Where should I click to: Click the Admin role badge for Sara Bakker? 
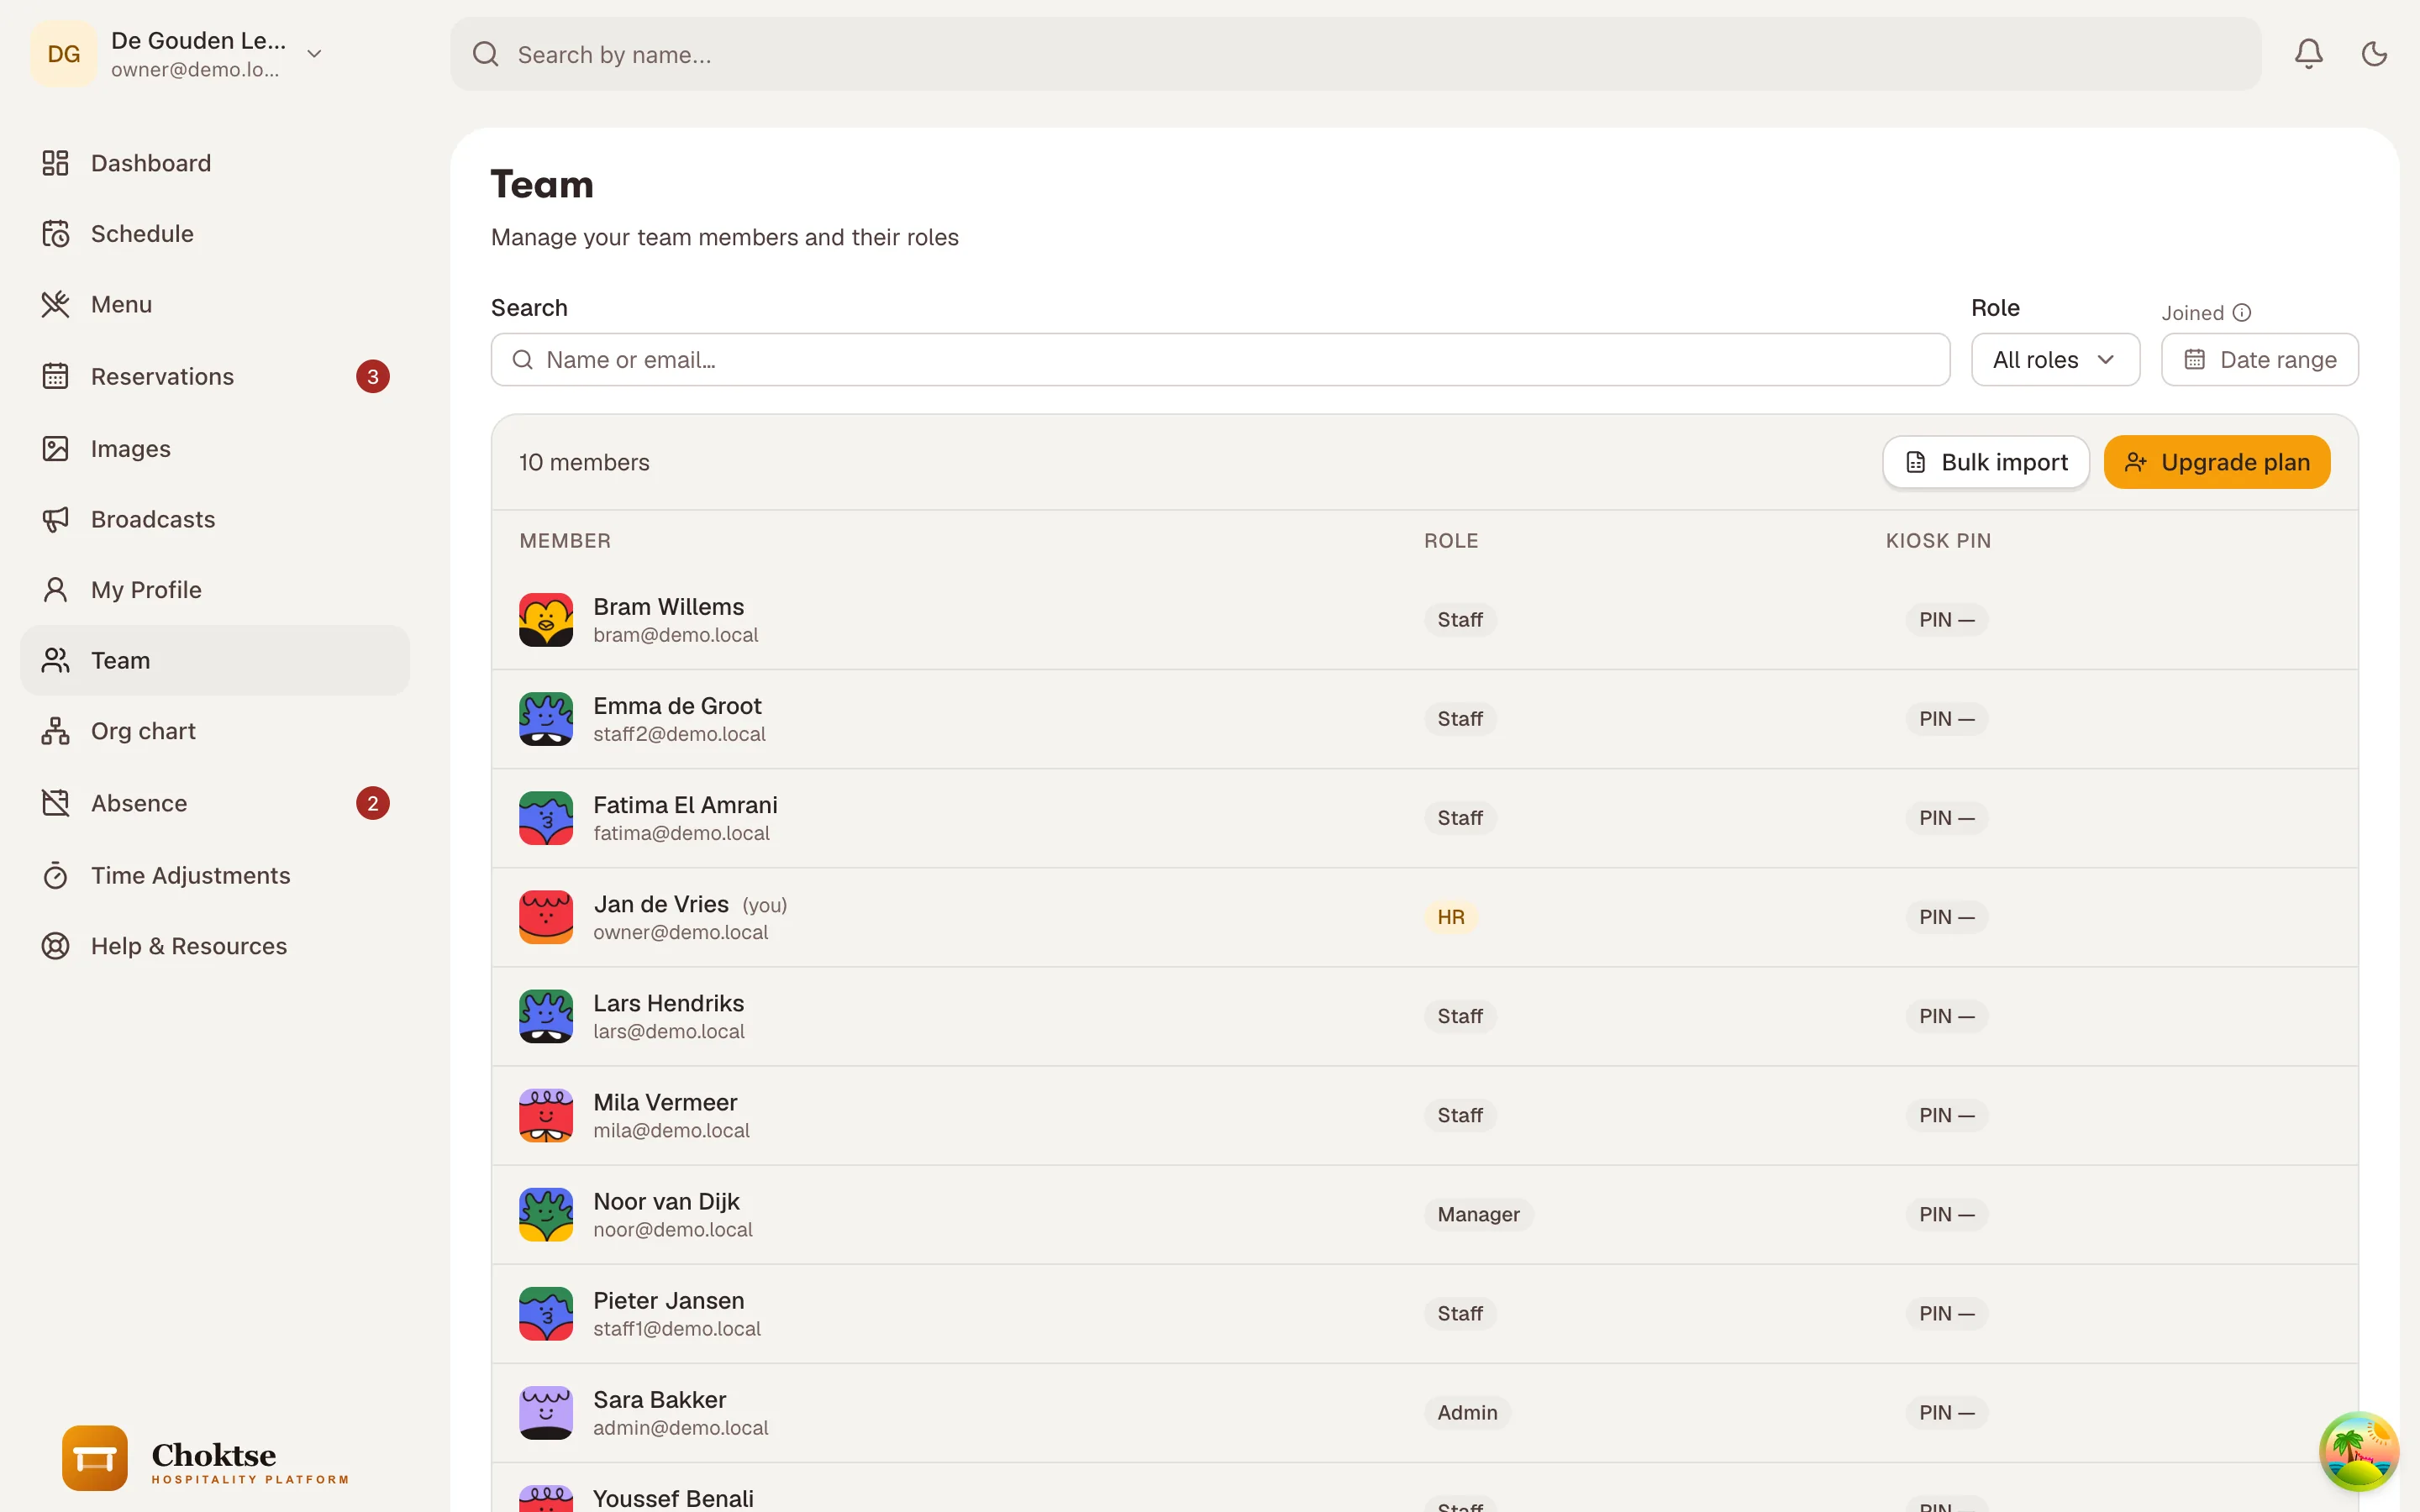[1467, 1413]
